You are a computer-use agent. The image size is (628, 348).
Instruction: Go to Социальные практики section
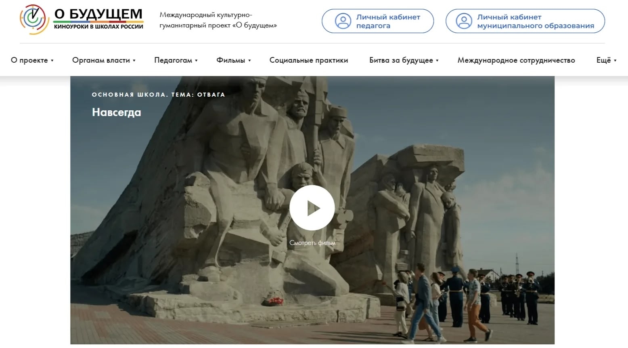[x=308, y=60]
